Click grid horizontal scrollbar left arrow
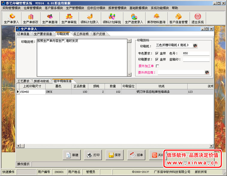 click(18, 146)
